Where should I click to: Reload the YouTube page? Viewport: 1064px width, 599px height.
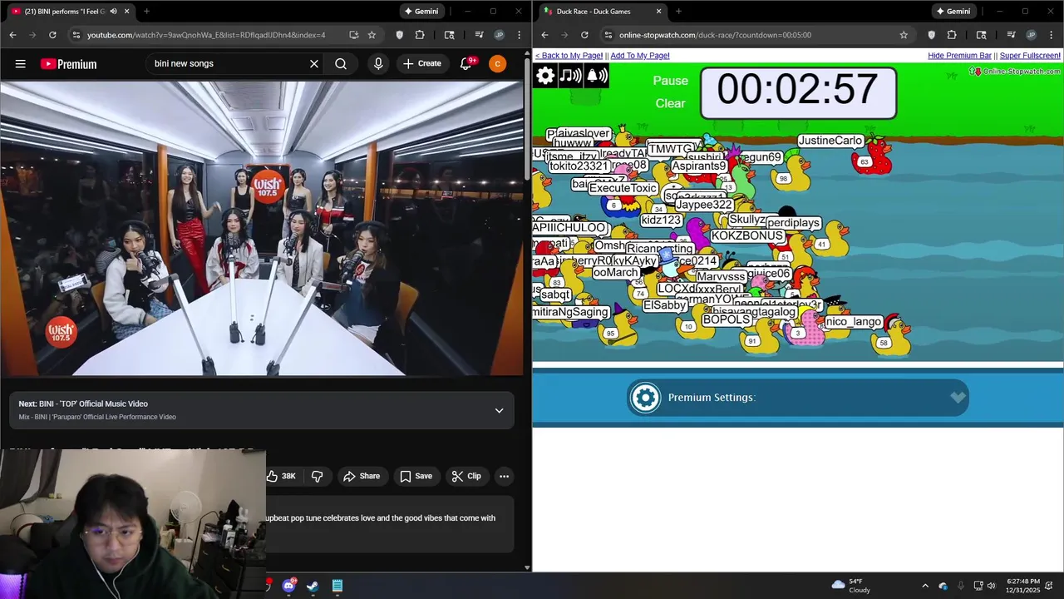52,35
